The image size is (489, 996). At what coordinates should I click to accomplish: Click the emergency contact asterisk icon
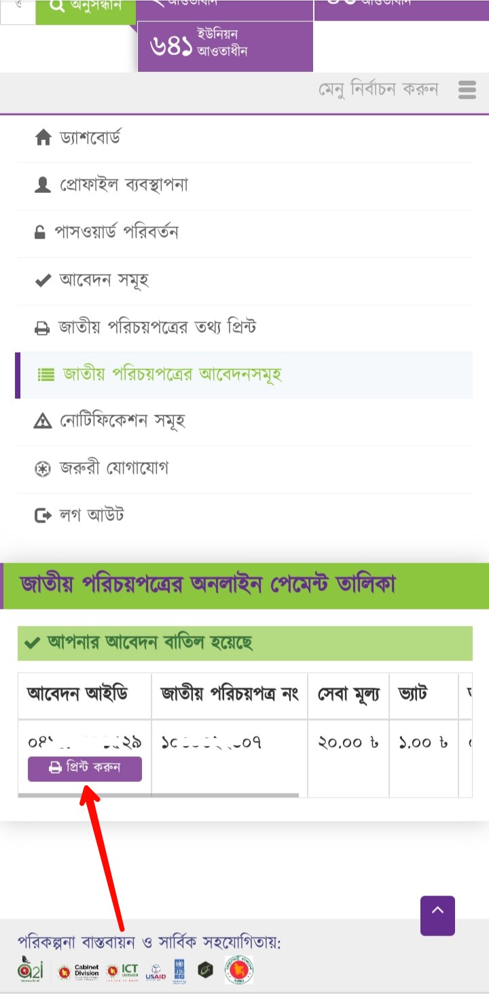tap(42, 469)
